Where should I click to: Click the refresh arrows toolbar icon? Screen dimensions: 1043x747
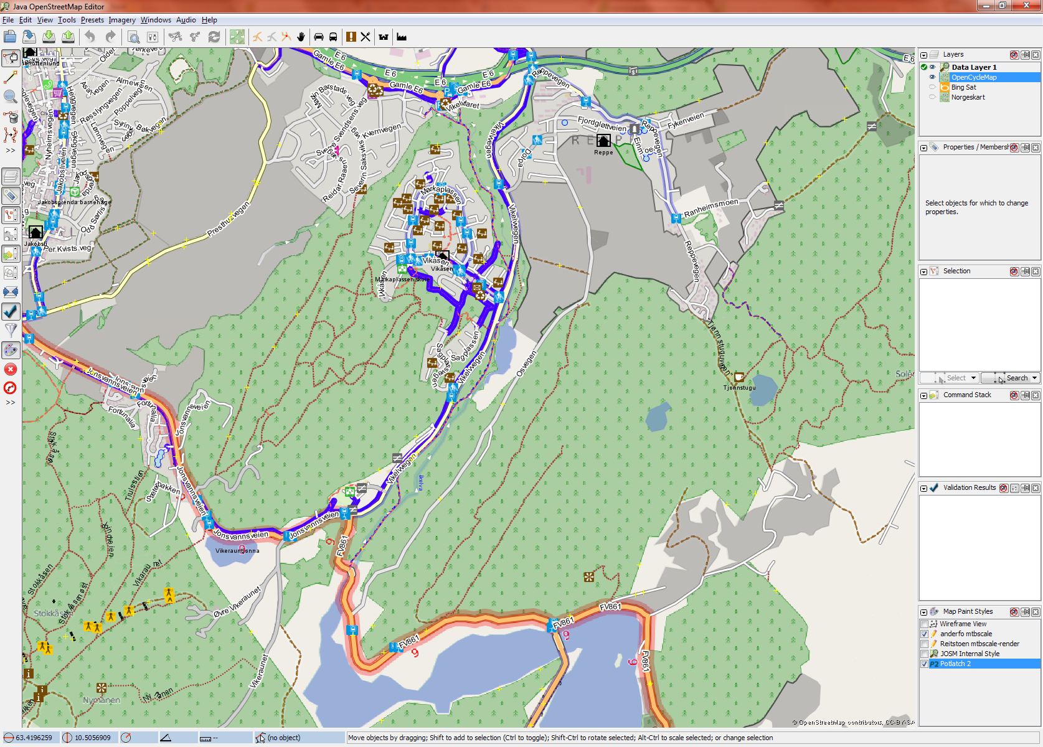click(x=214, y=37)
